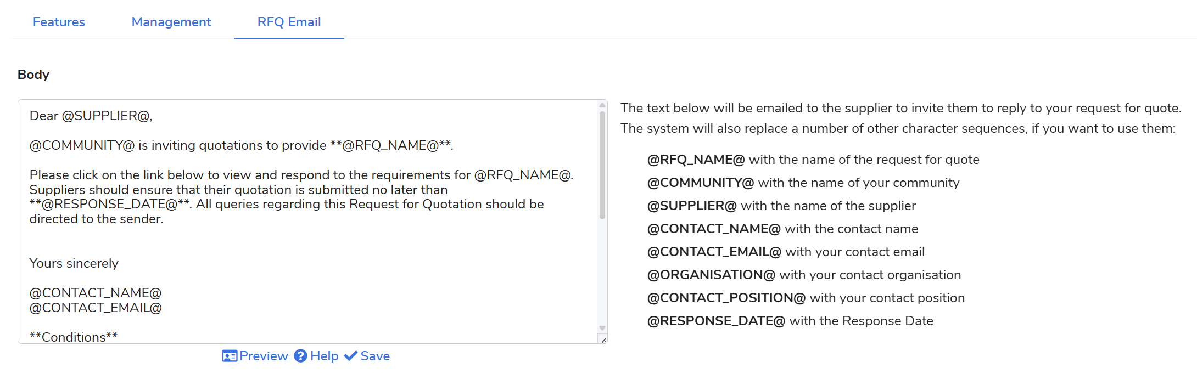
Task: Click the Body textarea scroll-up arrow
Action: 602,105
